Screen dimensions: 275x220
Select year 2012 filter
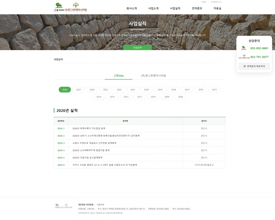click(126, 97)
